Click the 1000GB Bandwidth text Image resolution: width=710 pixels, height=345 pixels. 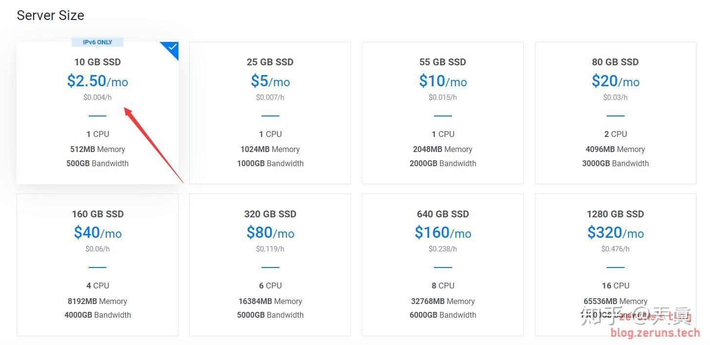pos(270,163)
